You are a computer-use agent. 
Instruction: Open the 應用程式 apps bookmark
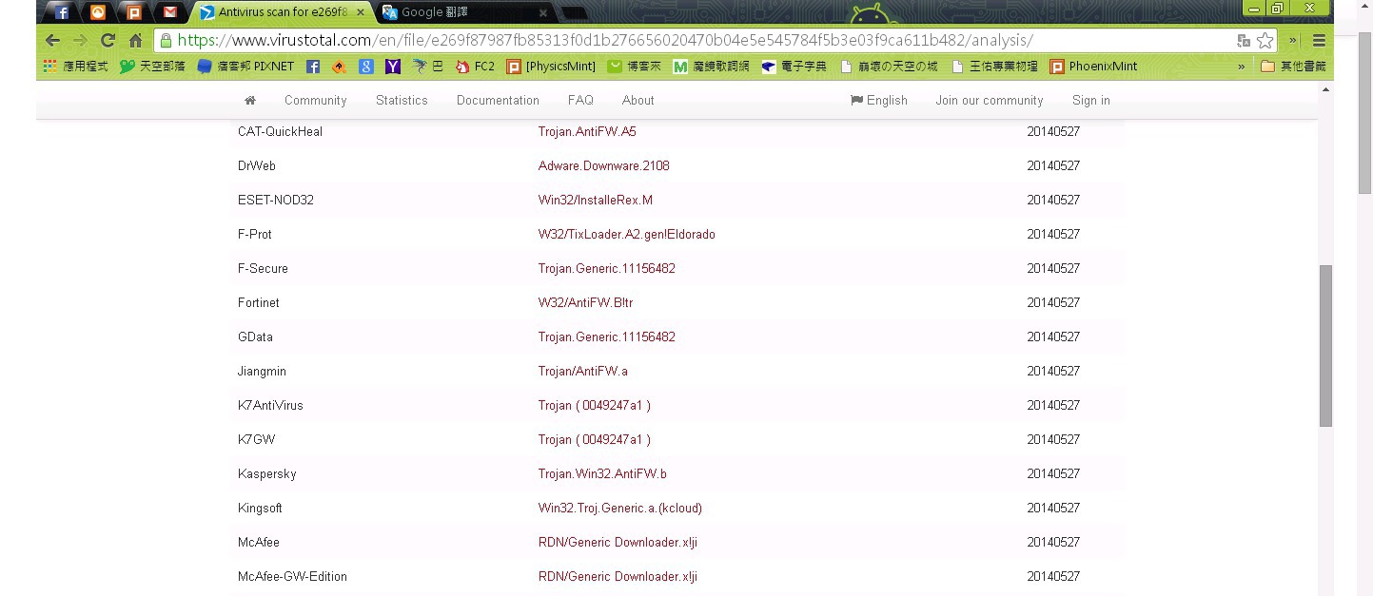(76, 67)
